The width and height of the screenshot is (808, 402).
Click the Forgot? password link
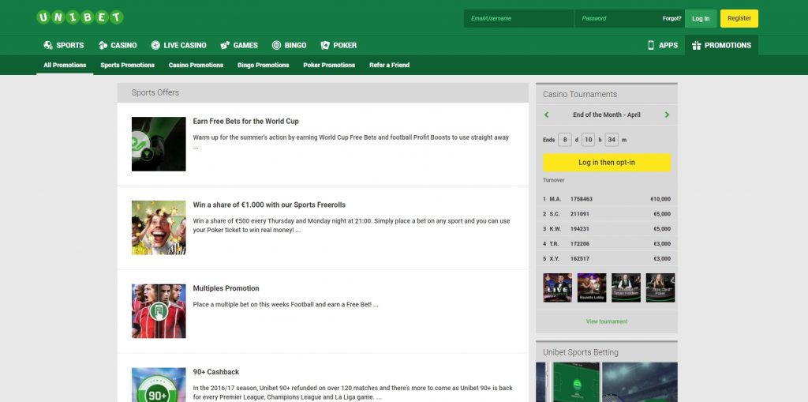tap(672, 19)
